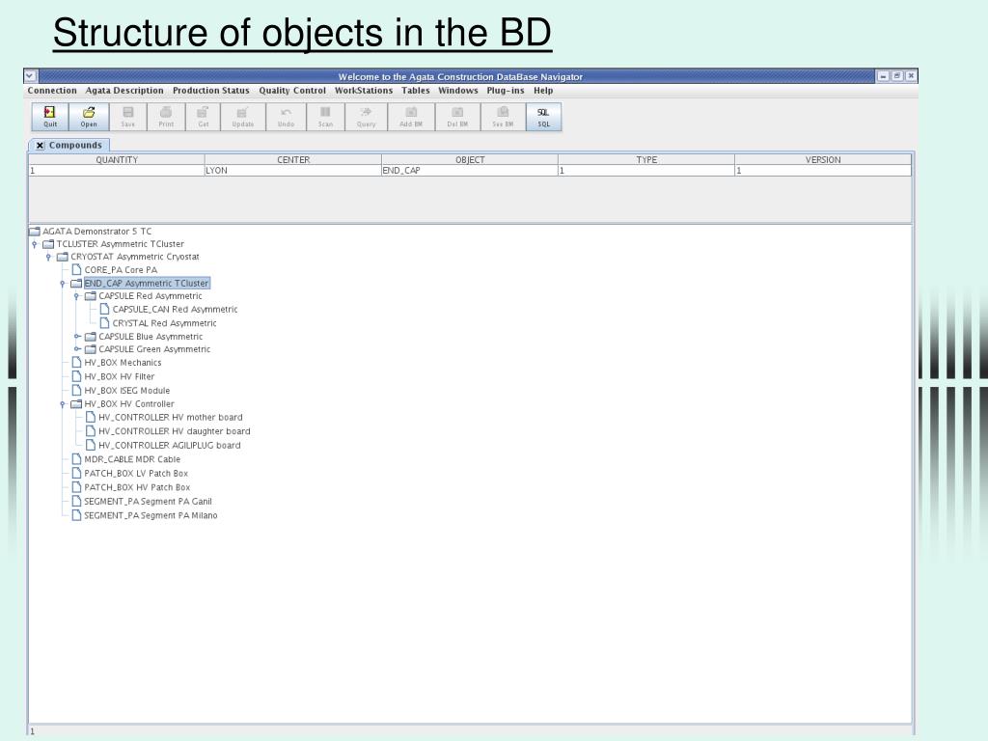Click the Undo toolbar icon
The image size is (988, 741).
(x=286, y=117)
